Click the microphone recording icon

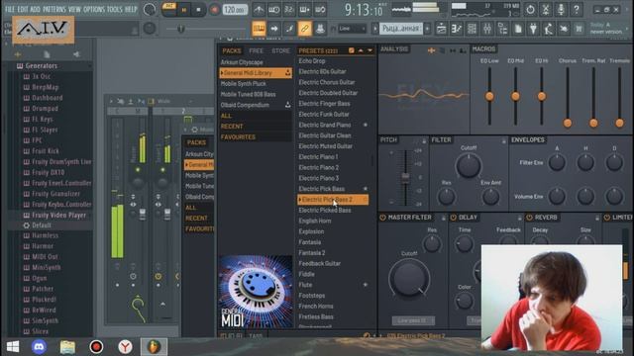[561, 9]
